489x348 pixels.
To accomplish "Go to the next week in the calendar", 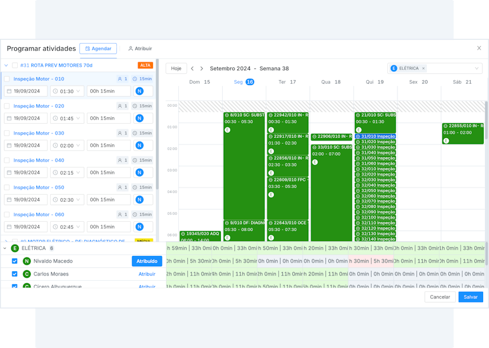I will tap(201, 68).
